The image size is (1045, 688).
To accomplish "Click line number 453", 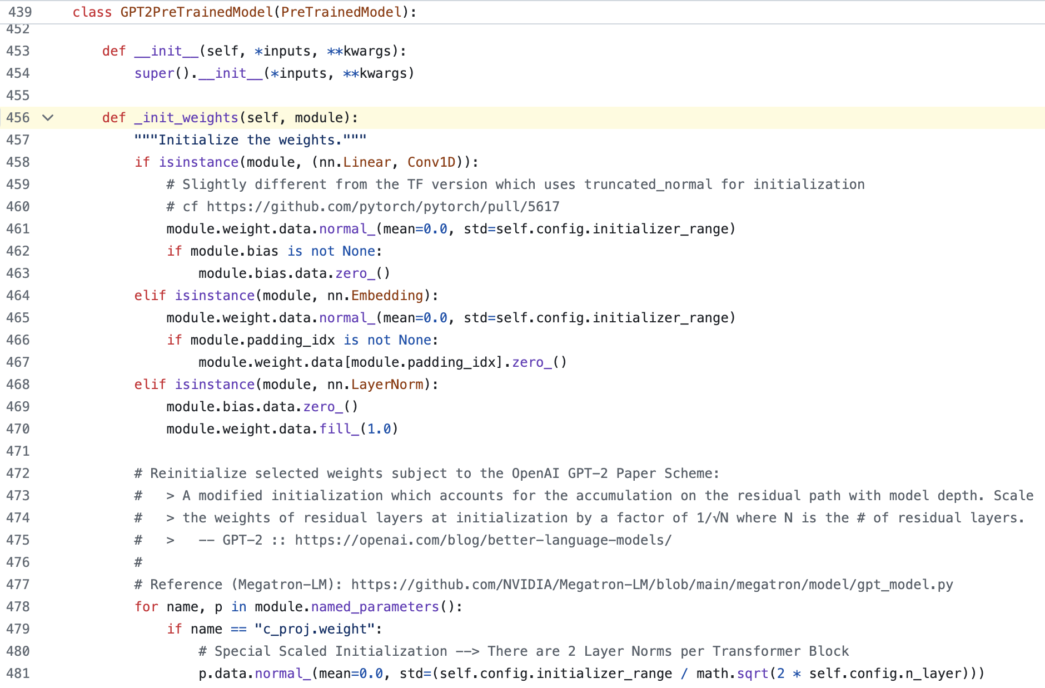I will (x=18, y=51).
